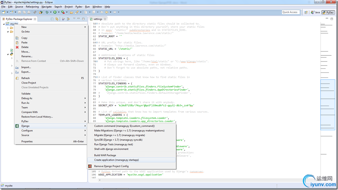Open dropdown beside External Tools icon
Viewport: 338px width, 190px height.
click(x=67, y=12)
